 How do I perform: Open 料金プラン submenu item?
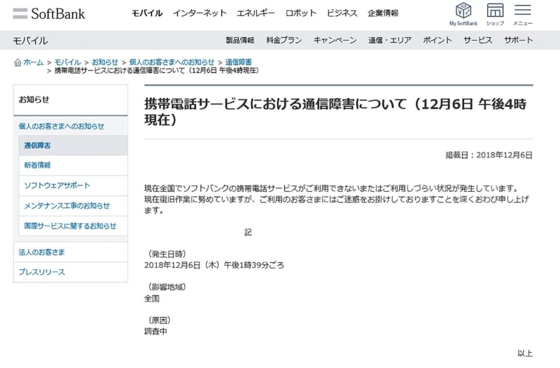click(x=284, y=40)
